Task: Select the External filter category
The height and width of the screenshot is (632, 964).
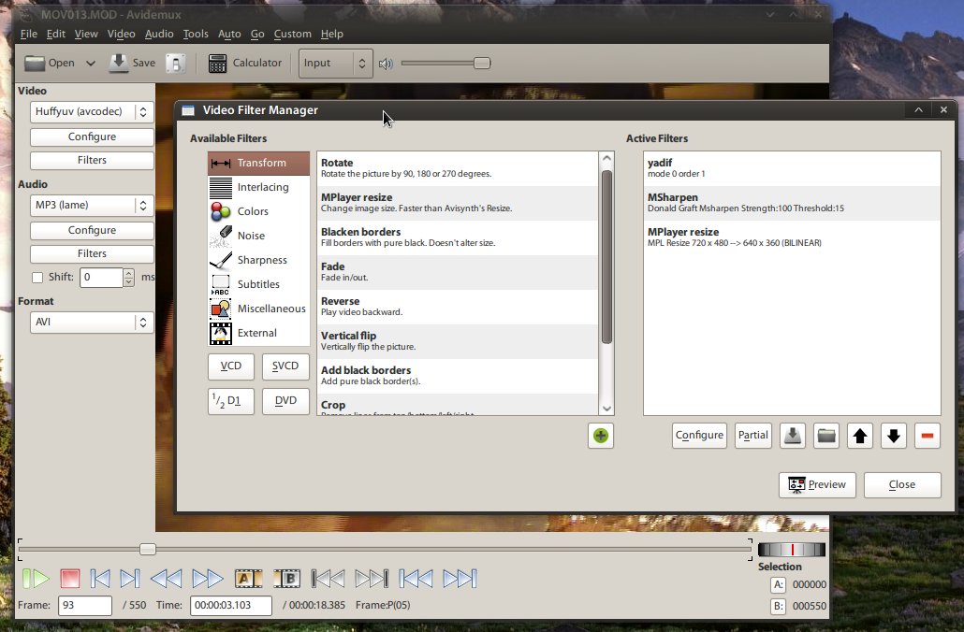Action: tap(259, 333)
